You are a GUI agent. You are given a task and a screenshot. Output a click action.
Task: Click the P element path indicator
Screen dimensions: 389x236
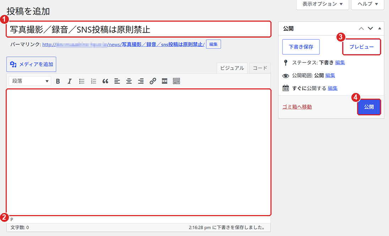point(12,219)
